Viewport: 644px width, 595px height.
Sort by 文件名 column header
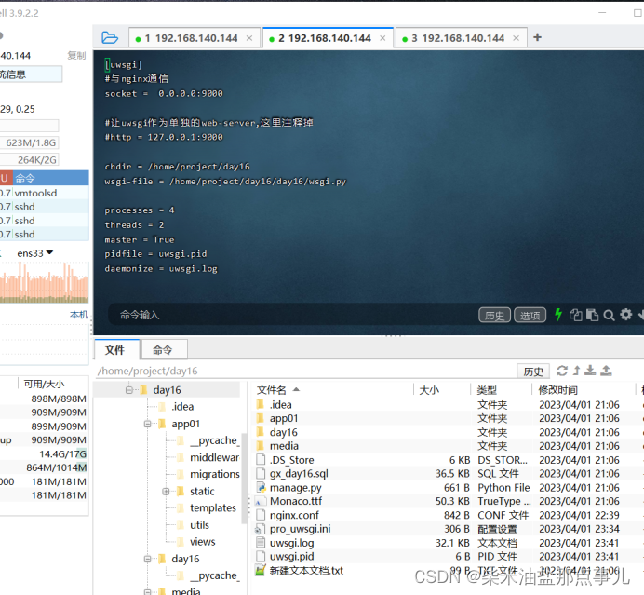(x=332, y=389)
